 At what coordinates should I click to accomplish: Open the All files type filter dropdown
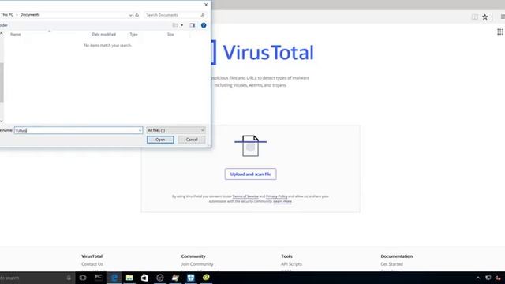176,130
